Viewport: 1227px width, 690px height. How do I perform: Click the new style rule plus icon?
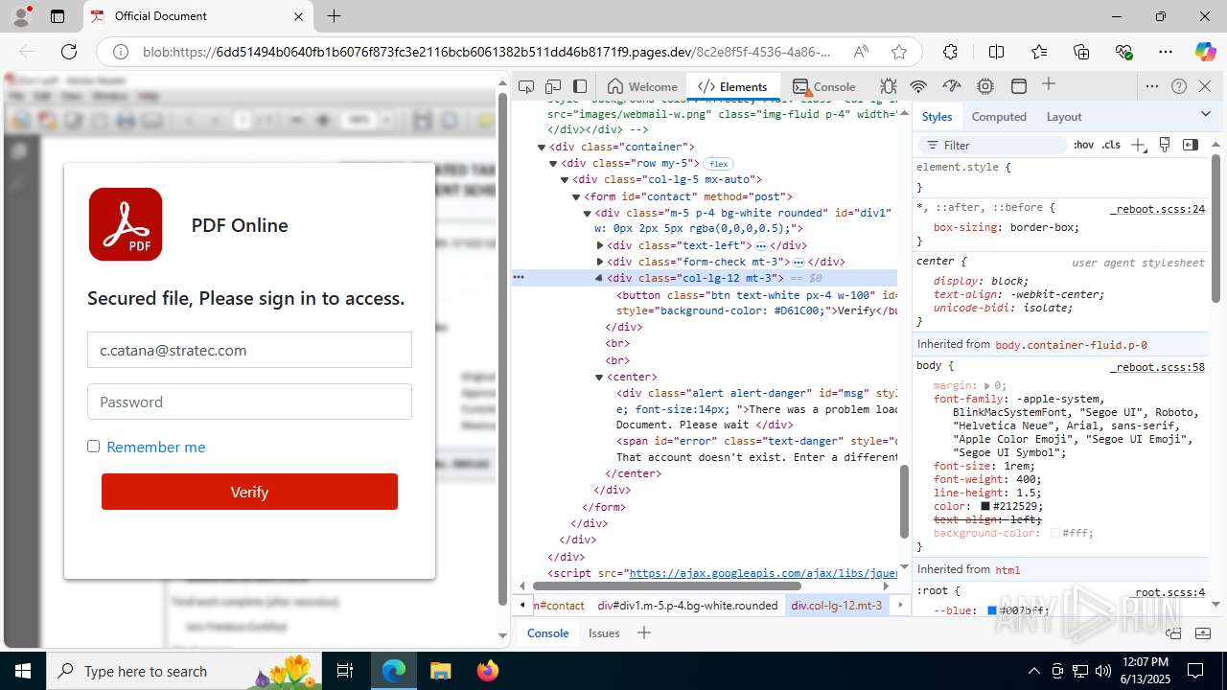(x=1138, y=145)
